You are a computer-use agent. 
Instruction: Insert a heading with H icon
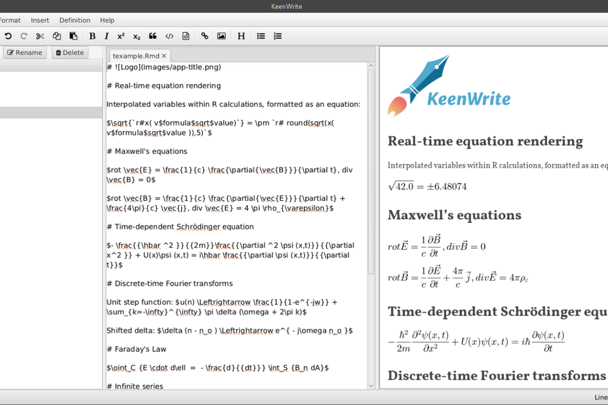click(x=241, y=36)
